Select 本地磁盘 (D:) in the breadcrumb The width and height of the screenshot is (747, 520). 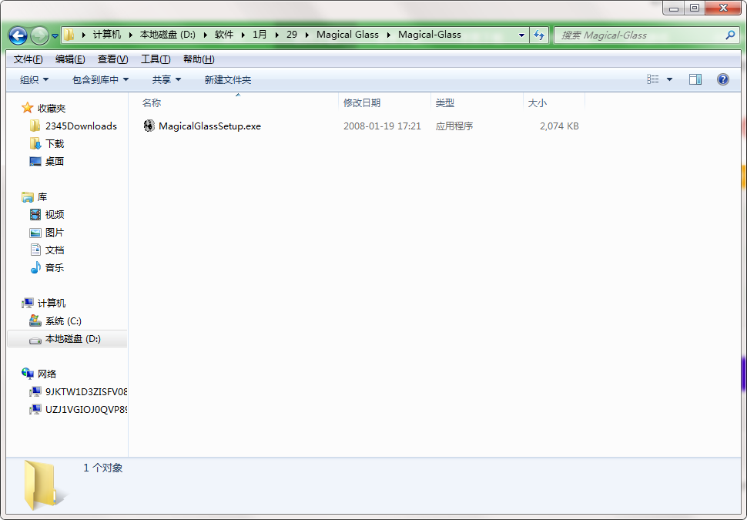tap(168, 35)
